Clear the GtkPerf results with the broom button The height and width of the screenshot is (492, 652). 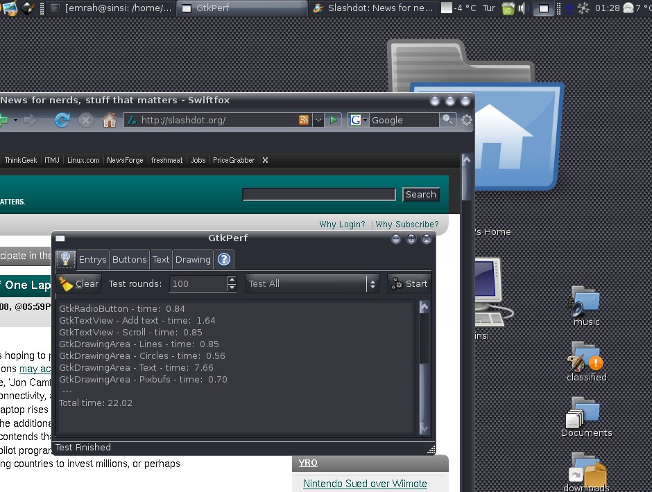click(79, 284)
